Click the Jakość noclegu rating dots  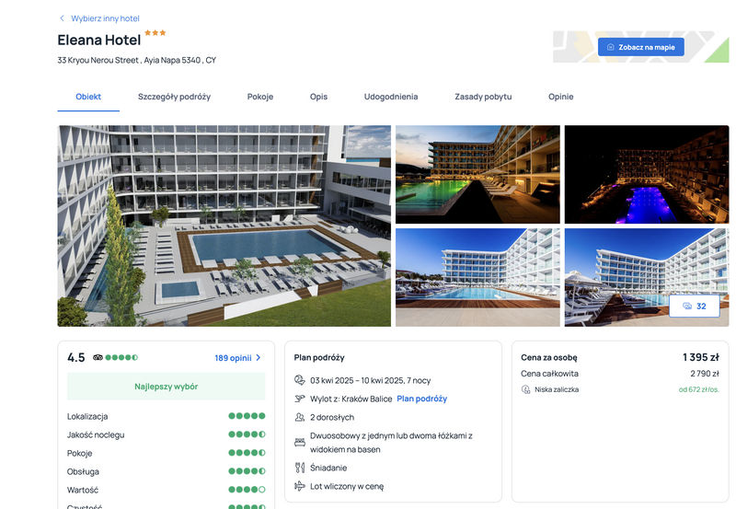pyautogui.click(x=247, y=434)
